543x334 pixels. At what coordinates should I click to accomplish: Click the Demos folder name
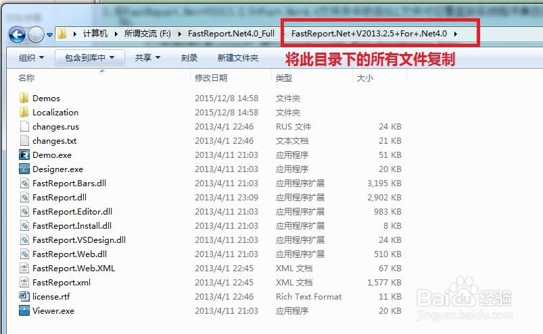46,99
